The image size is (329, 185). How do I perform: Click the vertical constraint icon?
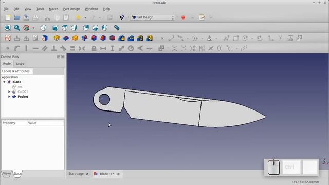click(26, 48)
